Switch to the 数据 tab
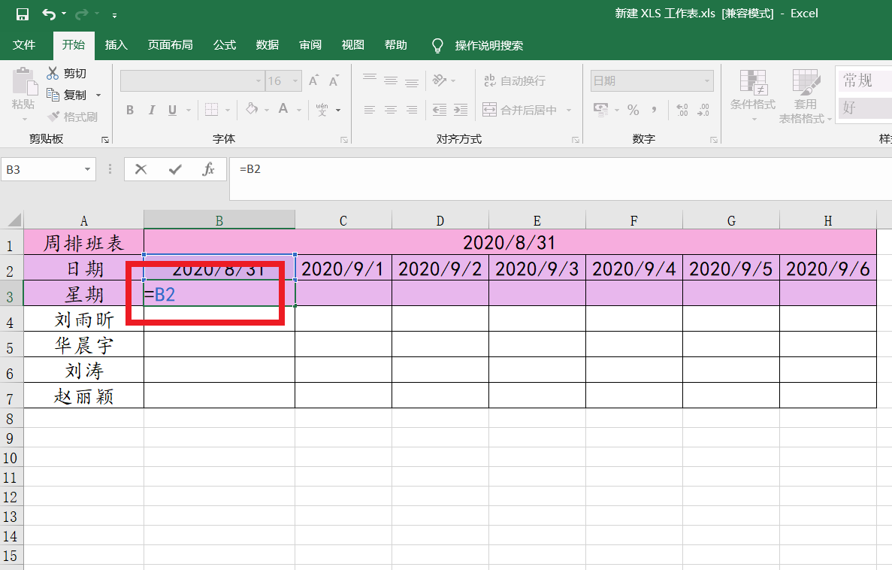 coord(268,45)
